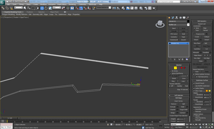Open the Utilities hammer panel tab

tap(188, 18)
